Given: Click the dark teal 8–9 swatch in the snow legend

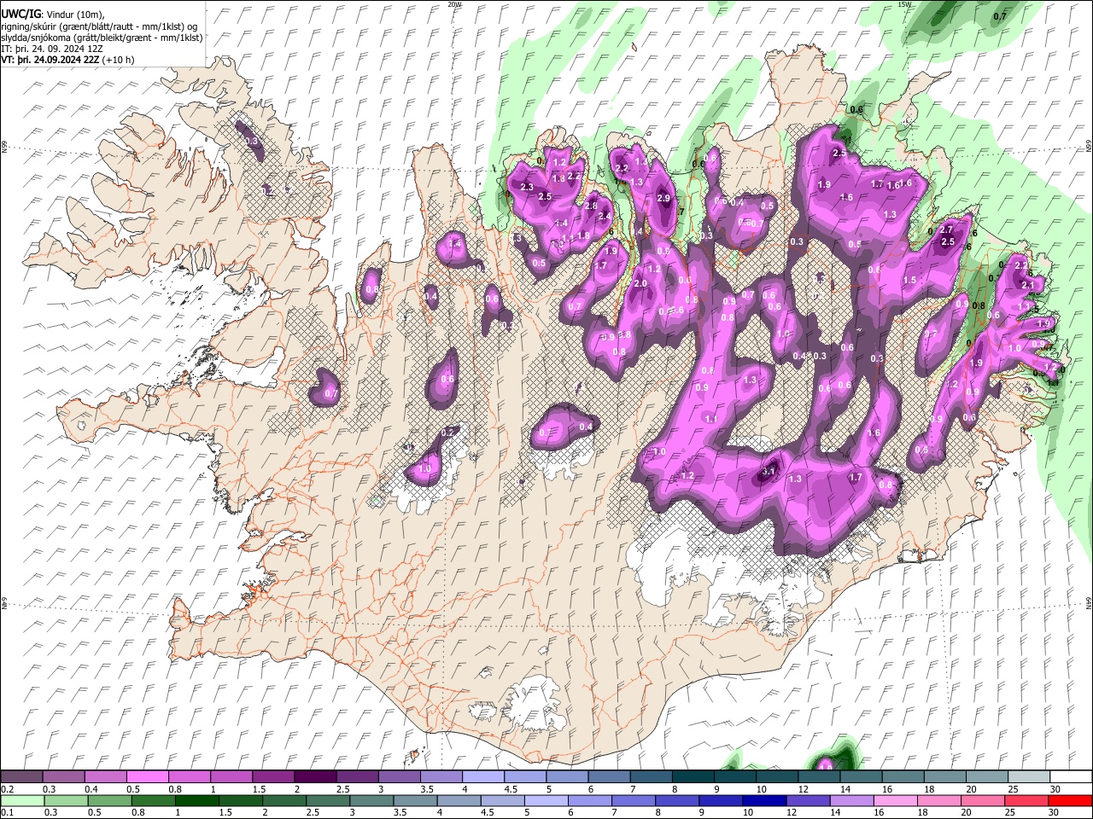Looking at the screenshot, I should [693, 777].
